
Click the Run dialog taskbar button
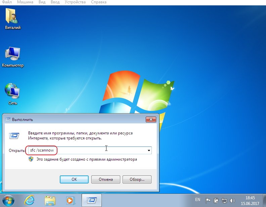(x=91, y=200)
